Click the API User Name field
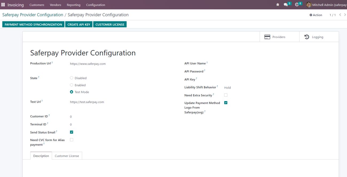Image resolution: width=347 pixels, height=177 pixels. tap(254, 64)
